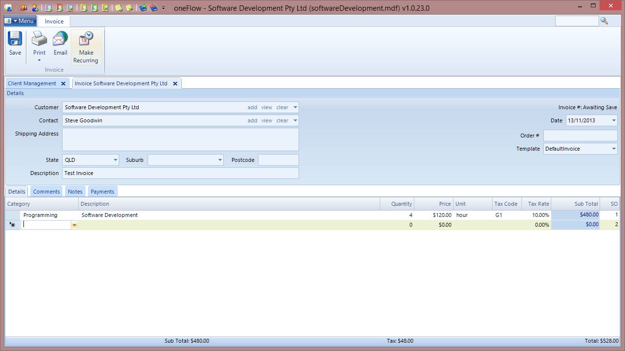Open the two-people clients icon in quick toolbar
625x351 pixels.
coord(24,8)
